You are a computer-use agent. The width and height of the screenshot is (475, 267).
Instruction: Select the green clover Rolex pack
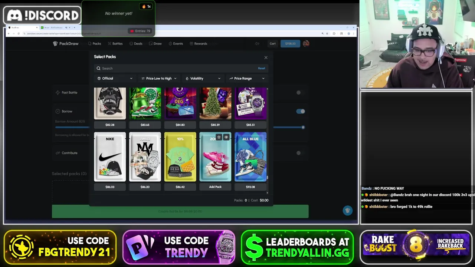click(145, 103)
